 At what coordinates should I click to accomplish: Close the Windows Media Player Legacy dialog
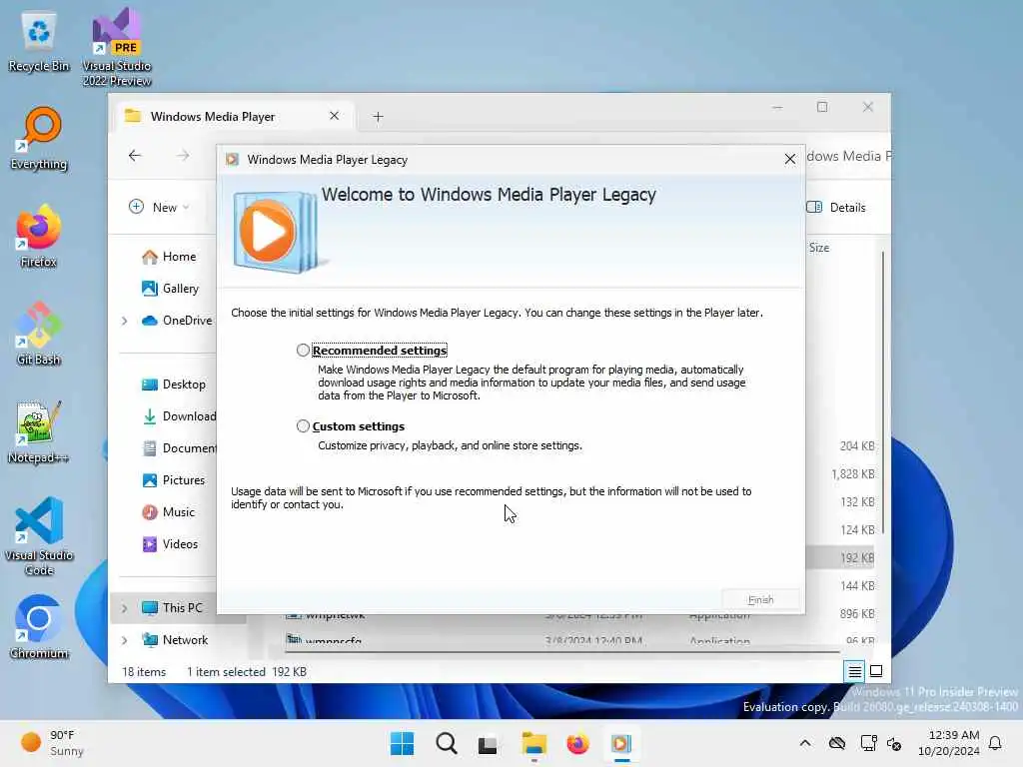789,159
